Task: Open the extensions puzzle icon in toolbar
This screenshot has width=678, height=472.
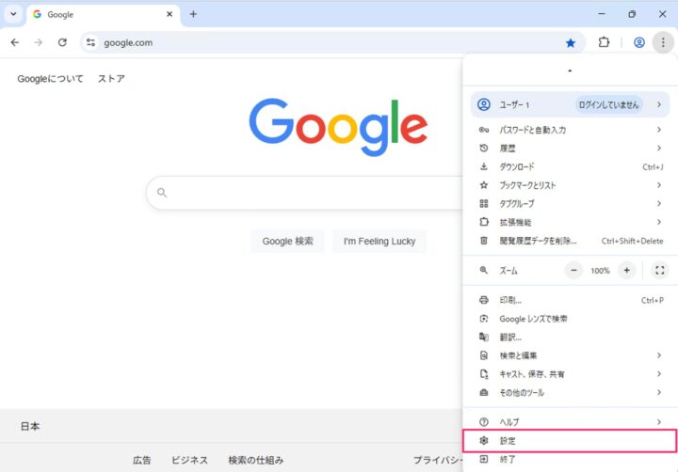Action: pyautogui.click(x=604, y=42)
